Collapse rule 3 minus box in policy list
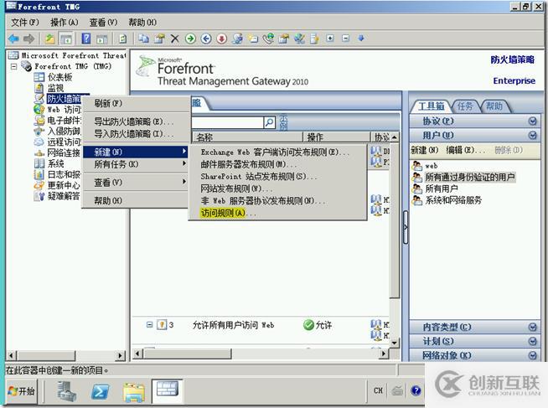The image size is (548, 408). [x=150, y=325]
